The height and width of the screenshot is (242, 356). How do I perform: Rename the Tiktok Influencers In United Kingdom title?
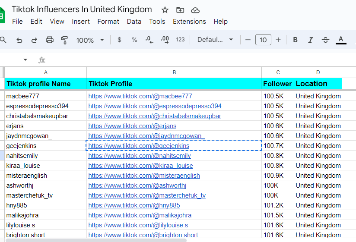[82, 9]
